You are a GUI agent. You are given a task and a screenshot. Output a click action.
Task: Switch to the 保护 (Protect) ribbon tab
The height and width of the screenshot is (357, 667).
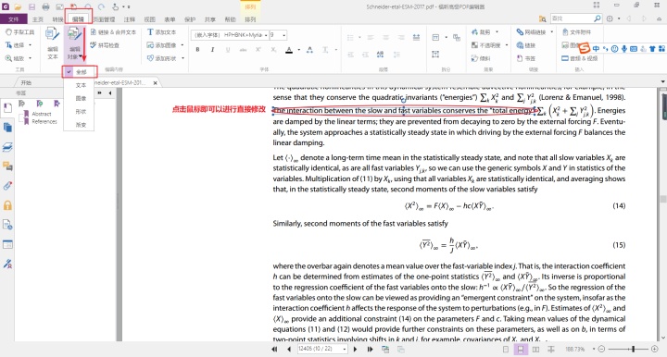click(190, 19)
